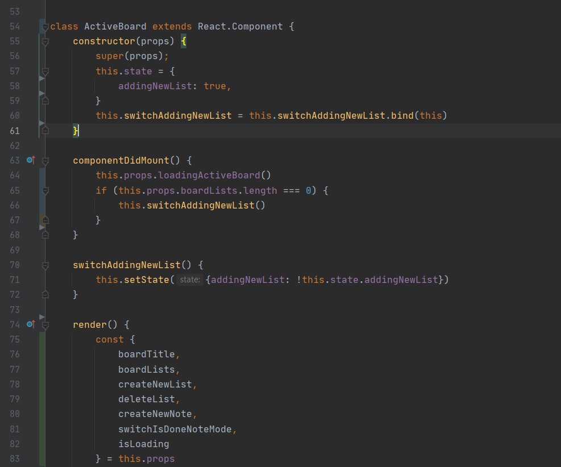
Task: Click fold end marker on line 61
Action: tap(45, 131)
